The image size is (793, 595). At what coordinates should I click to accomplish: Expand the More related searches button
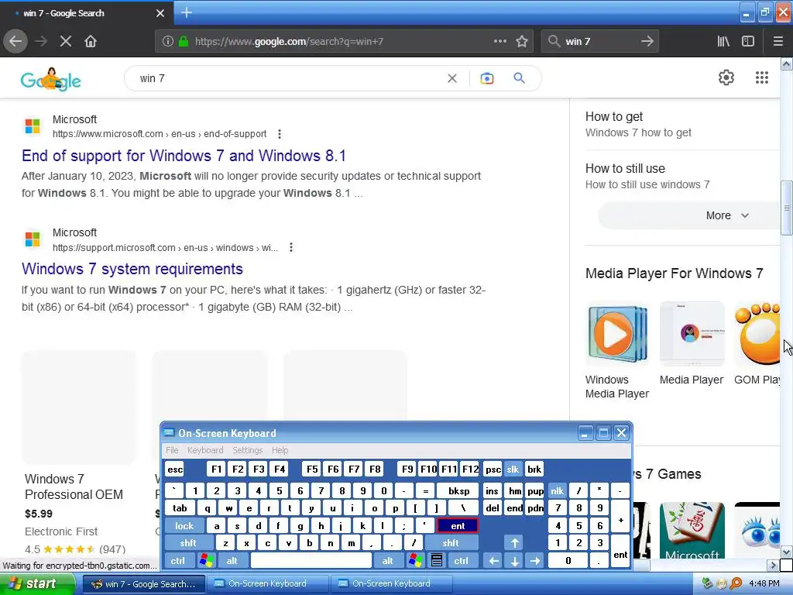click(688, 215)
